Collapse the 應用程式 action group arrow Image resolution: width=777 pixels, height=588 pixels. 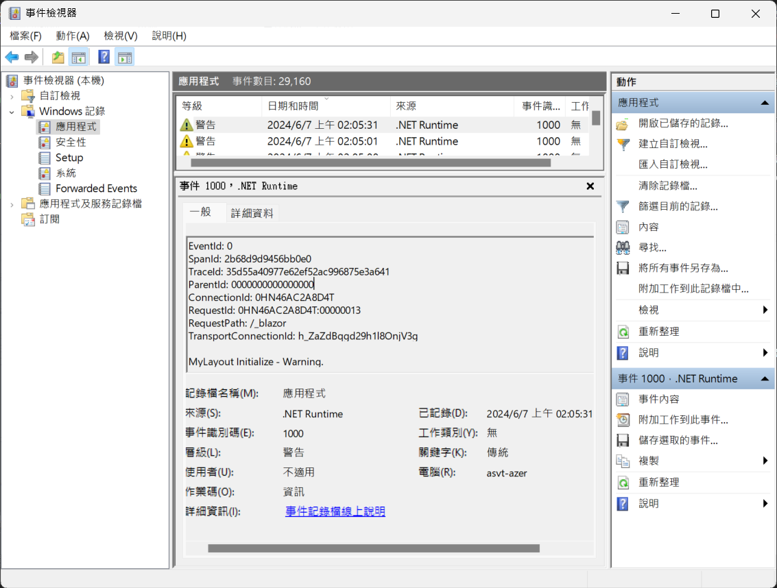(x=764, y=103)
